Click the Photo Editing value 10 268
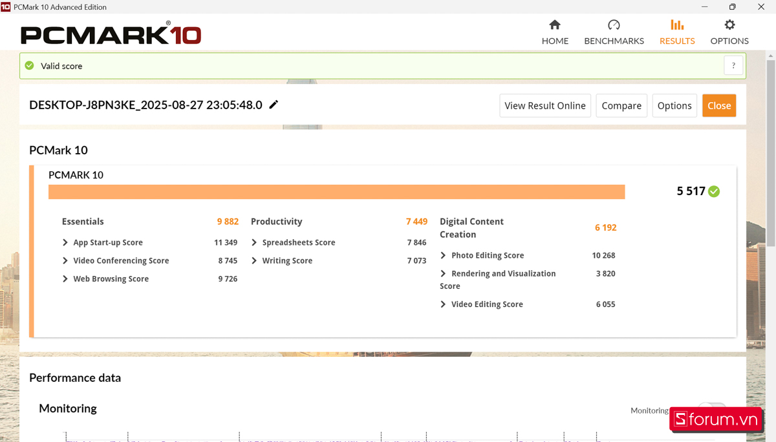 click(x=603, y=255)
